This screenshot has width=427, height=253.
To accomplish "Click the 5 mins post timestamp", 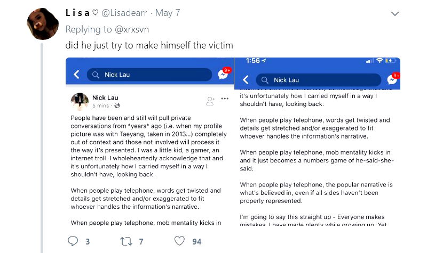I will point(101,105).
